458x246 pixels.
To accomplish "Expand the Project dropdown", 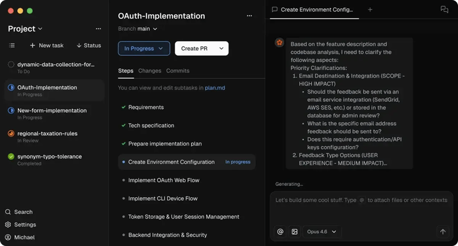I will pos(25,29).
